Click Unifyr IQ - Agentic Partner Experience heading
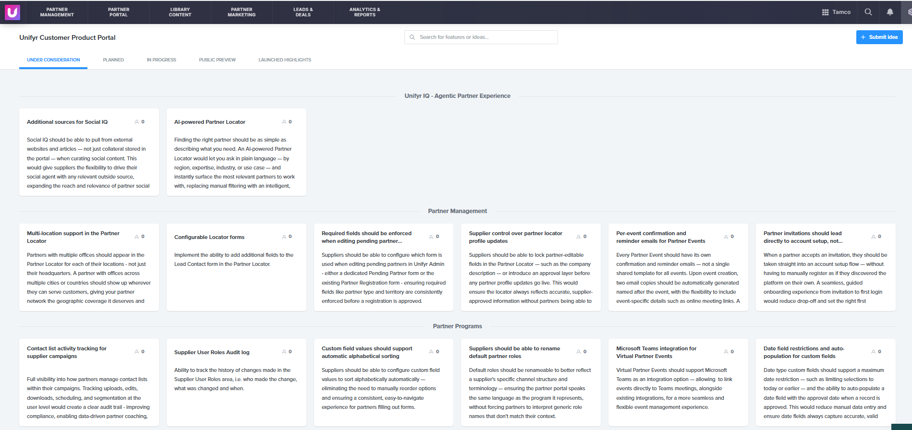 click(x=457, y=96)
